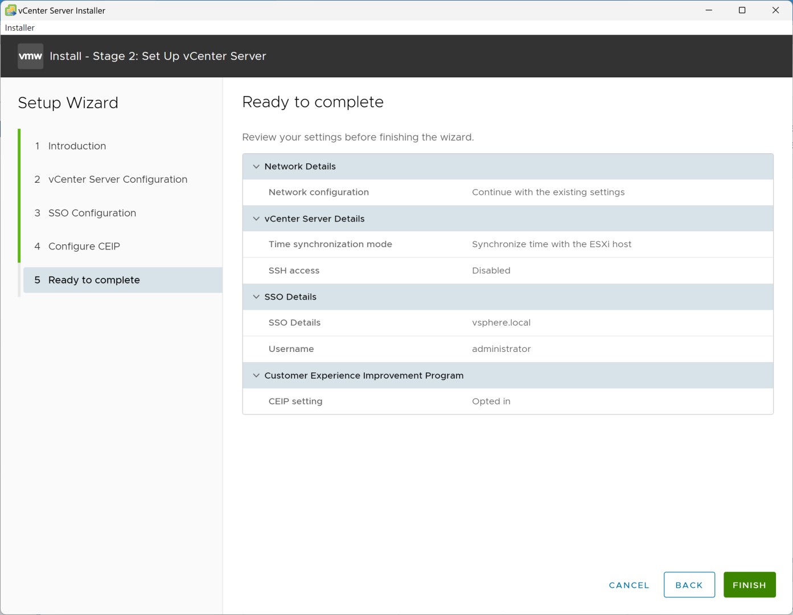This screenshot has width=793, height=615.
Task: Click 'Synchronize time with the ESXi host' value
Action: pos(552,244)
